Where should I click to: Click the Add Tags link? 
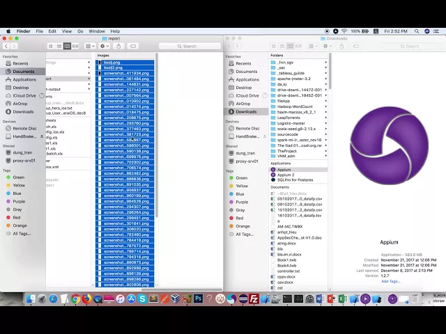391,281
